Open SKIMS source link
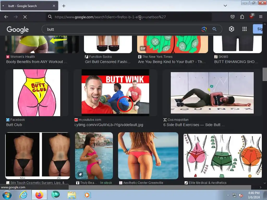Image resolution: width=267 pixels, height=200 pixels. tap(221, 57)
